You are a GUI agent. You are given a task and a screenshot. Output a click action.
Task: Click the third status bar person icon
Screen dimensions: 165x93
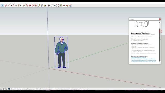pos(6,89)
